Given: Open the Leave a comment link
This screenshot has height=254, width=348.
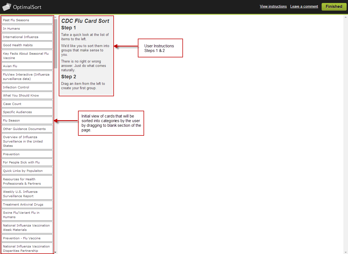Looking at the screenshot, I should coord(304,7).
